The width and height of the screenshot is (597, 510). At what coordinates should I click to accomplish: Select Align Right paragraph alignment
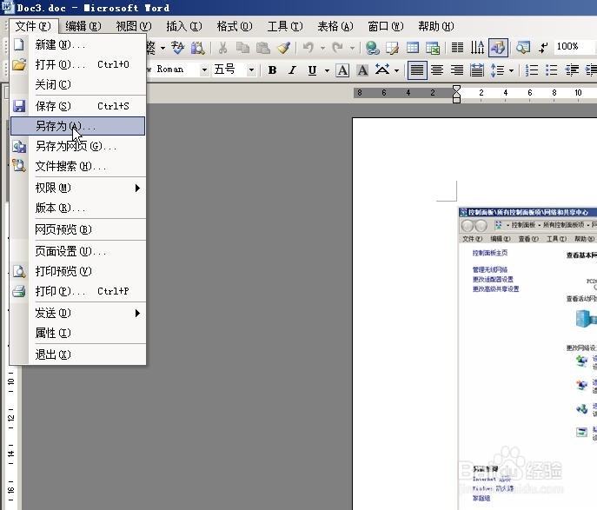457,70
